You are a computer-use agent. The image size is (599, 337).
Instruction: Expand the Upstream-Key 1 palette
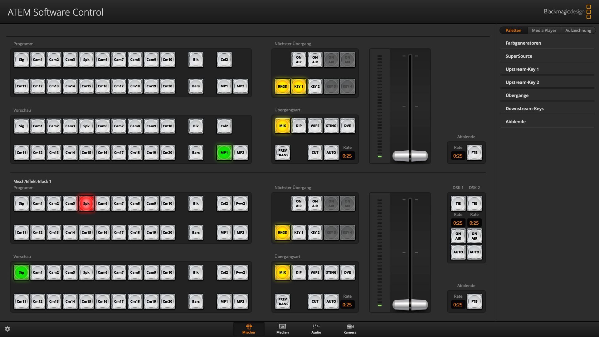coord(522,69)
